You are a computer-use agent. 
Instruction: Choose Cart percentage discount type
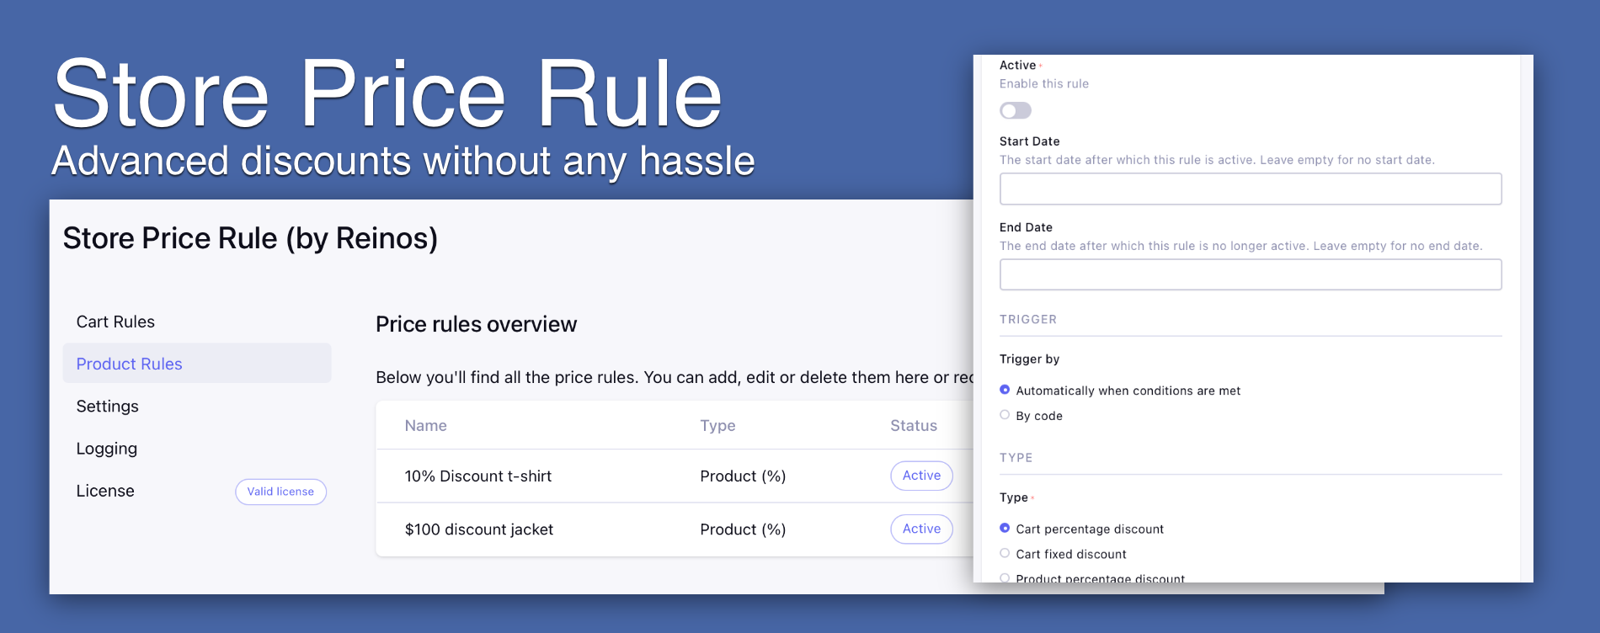1005,528
